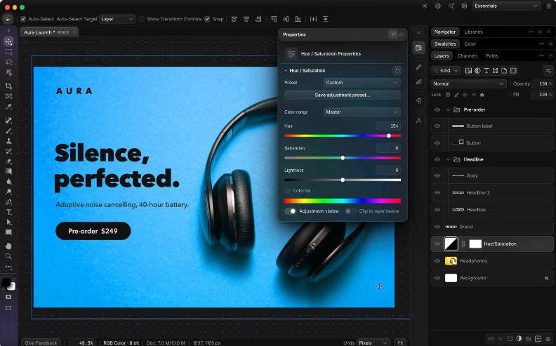This screenshot has width=556, height=346.
Task: Create new adjustment layer icon
Action: point(519,338)
